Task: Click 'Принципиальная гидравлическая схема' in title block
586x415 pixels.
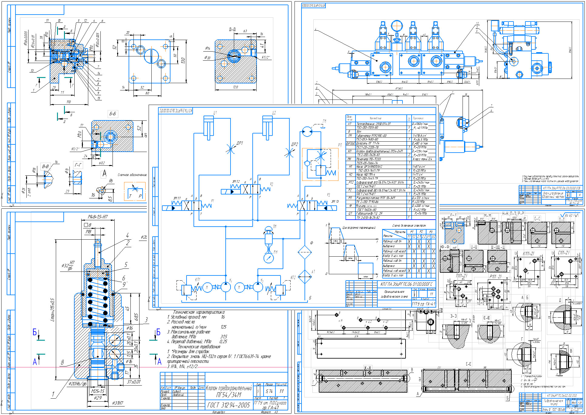Action: (394, 294)
